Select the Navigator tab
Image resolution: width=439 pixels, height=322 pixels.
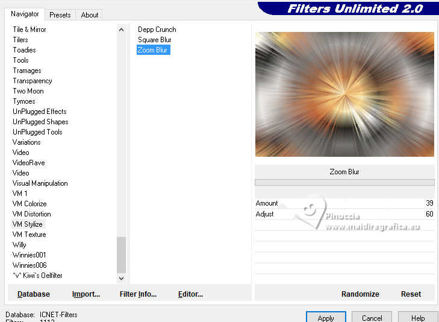(x=25, y=14)
